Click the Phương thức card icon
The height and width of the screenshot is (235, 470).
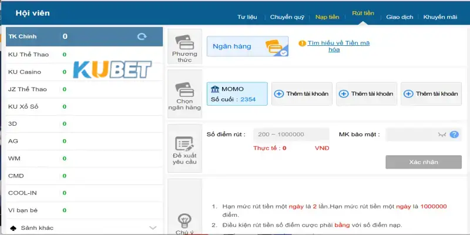[x=184, y=42]
